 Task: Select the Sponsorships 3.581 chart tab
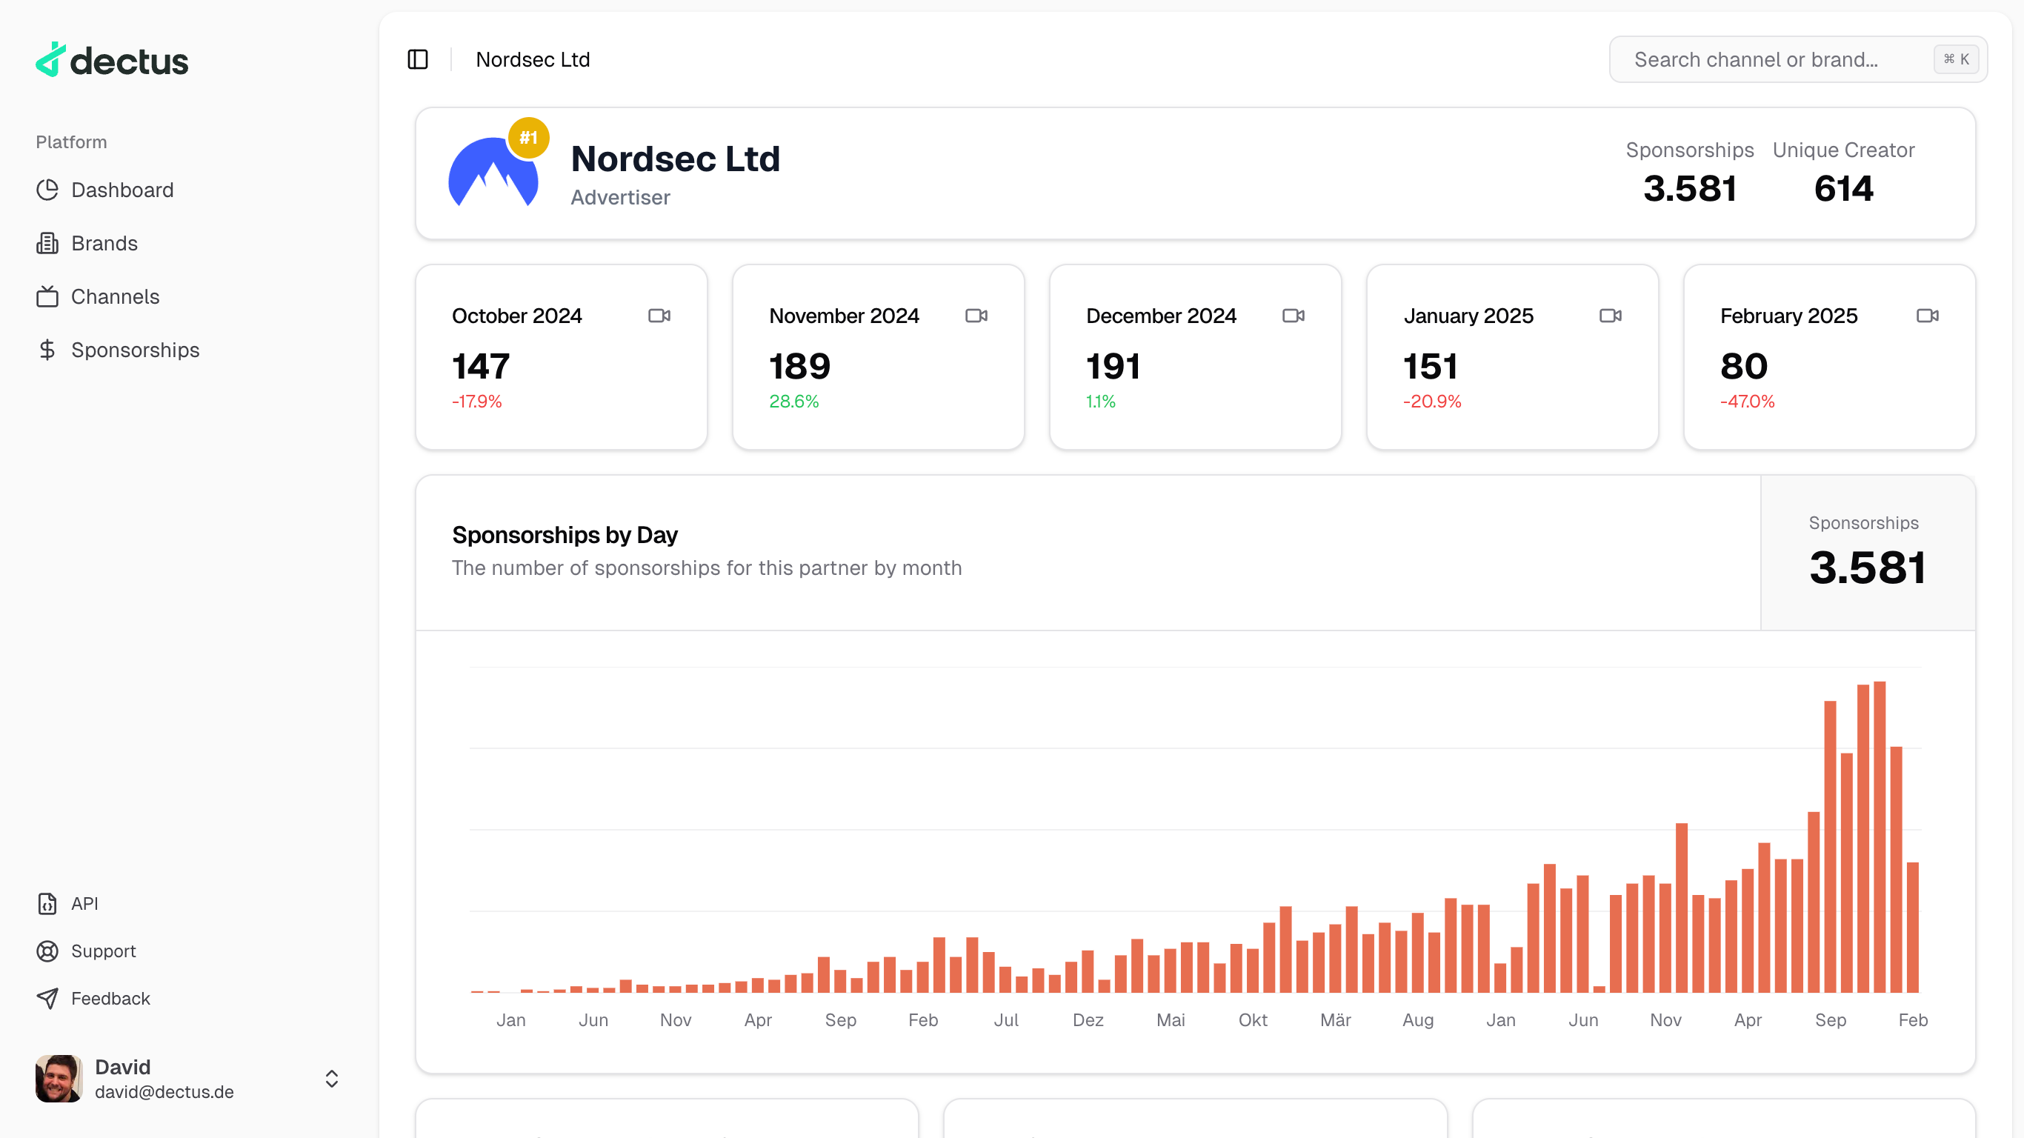(x=1867, y=553)
